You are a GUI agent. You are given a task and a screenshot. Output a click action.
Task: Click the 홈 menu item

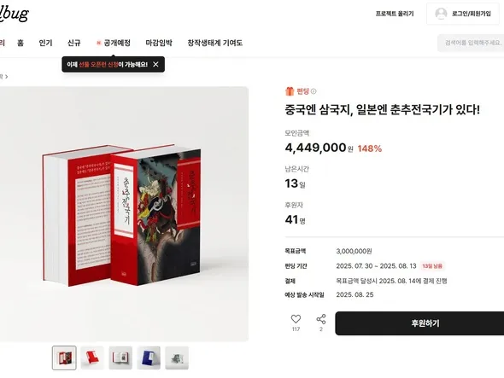click(21, 43)
